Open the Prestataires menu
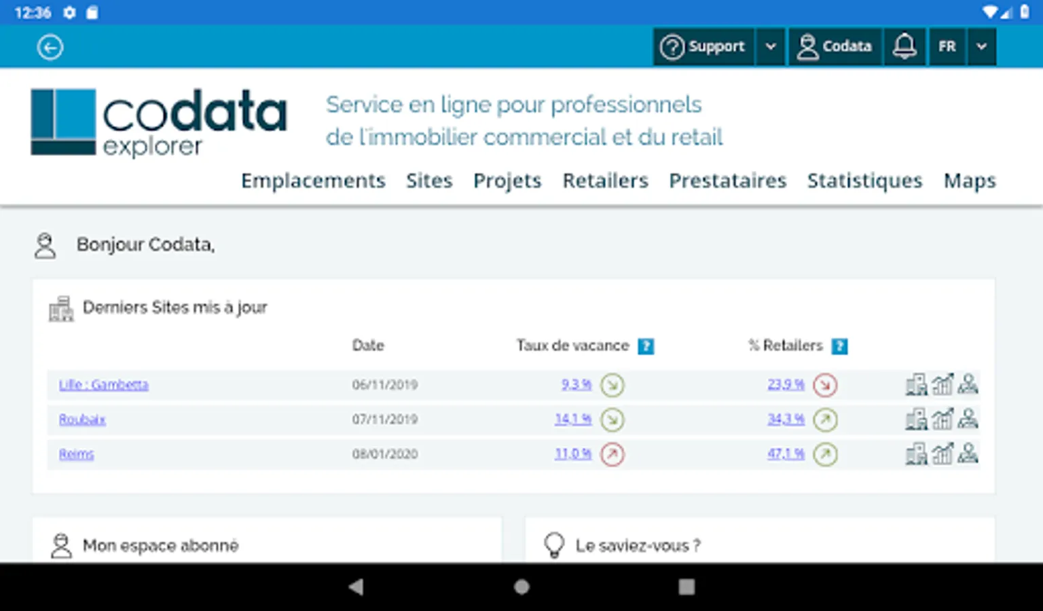 [727, 181]
